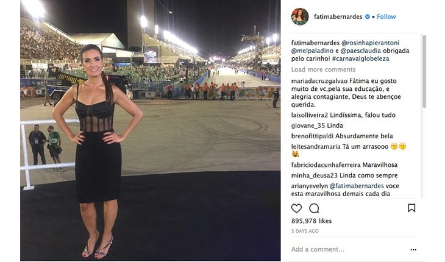Open 3 DAYS AGO timestamp
The image size is (445, 262).
point(305,231)
